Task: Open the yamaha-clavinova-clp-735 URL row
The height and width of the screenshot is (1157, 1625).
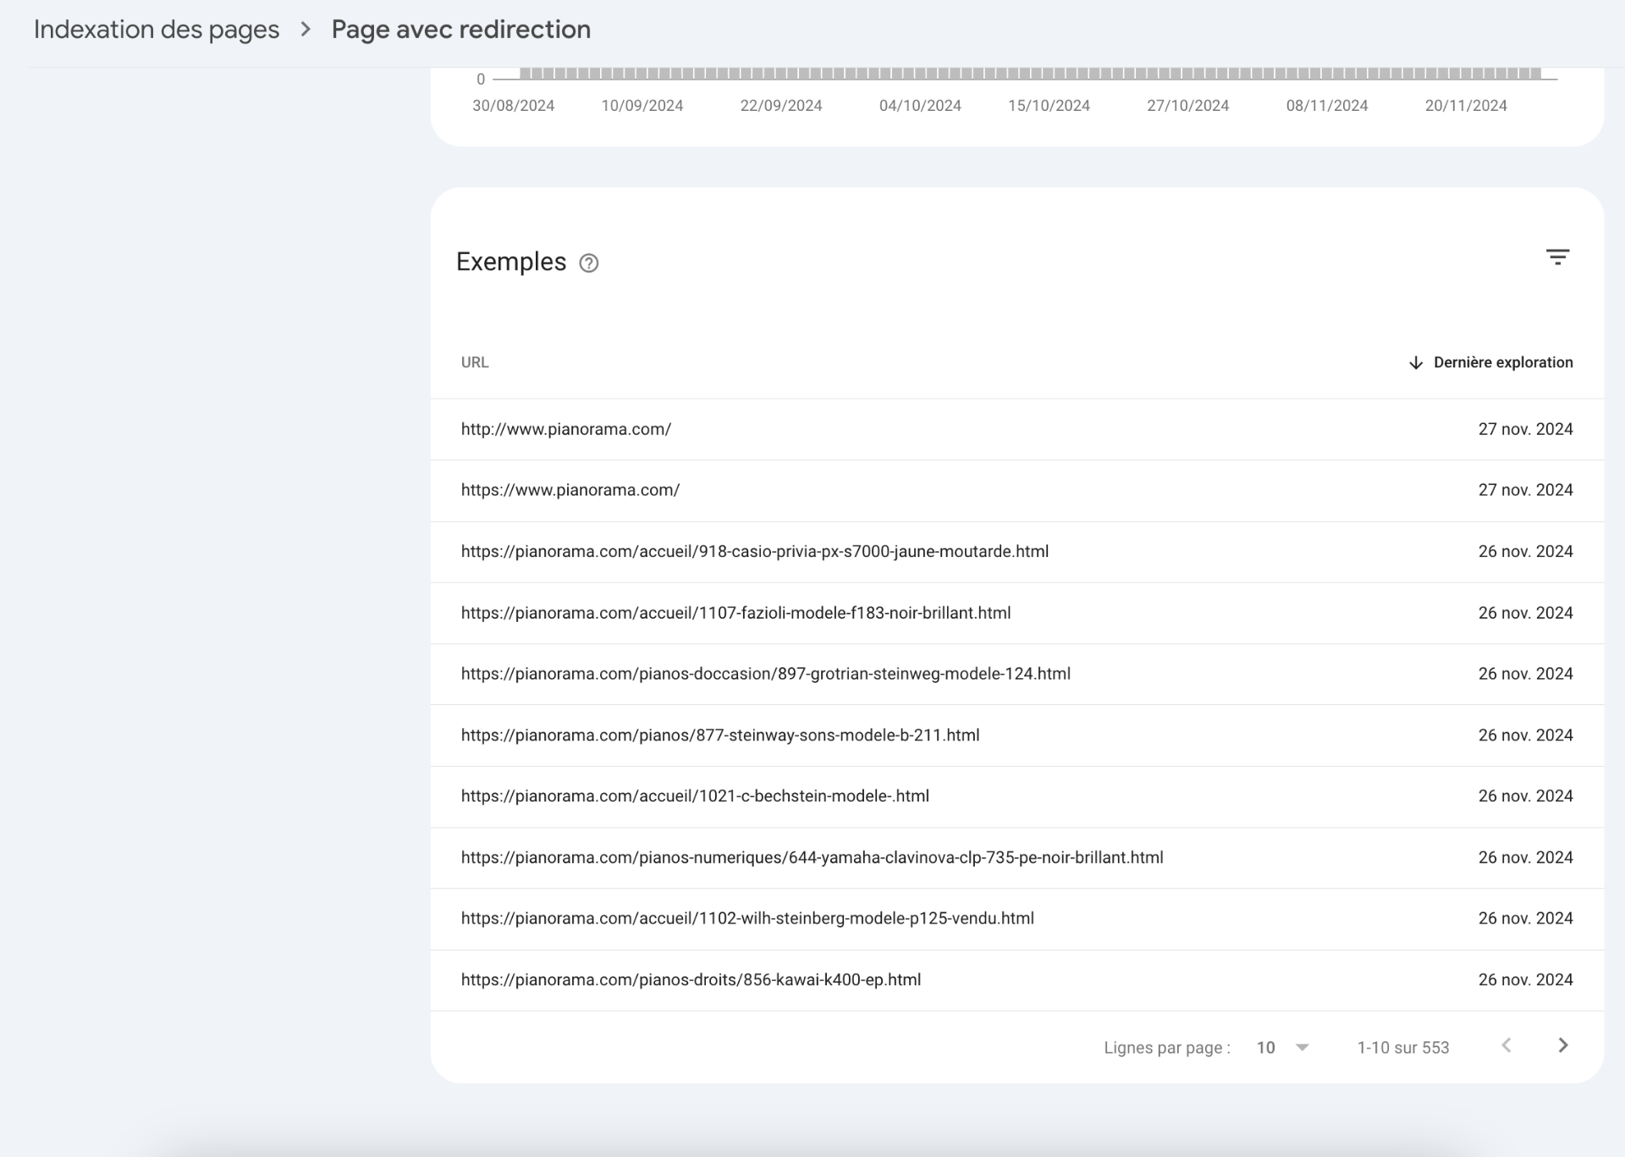Action: (x=812, y=857)
